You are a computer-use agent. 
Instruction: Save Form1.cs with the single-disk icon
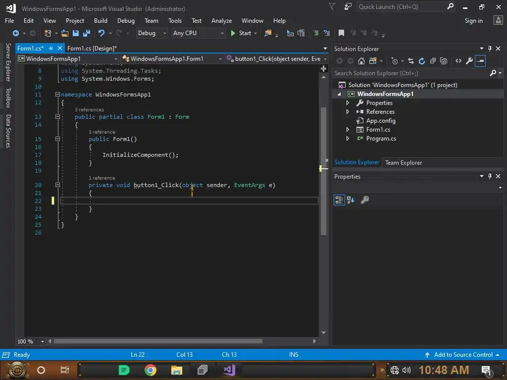coord(76,33)
